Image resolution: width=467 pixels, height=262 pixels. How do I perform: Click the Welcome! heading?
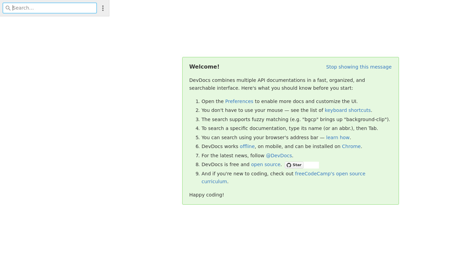(204, 67)
